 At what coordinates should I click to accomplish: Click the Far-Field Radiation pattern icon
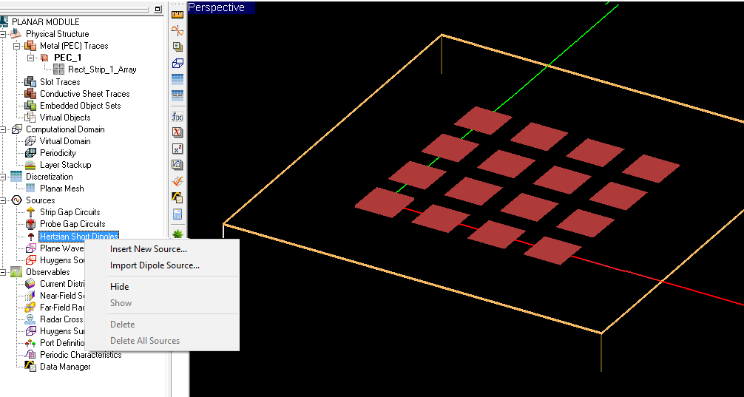coord(30,307)
